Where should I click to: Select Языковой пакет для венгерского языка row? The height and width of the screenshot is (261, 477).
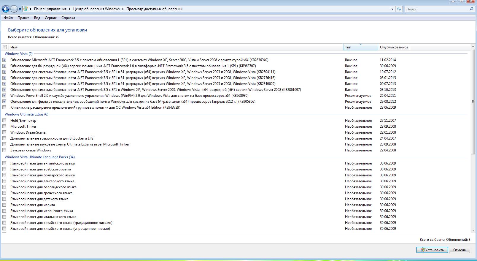(x=42, y=181)
